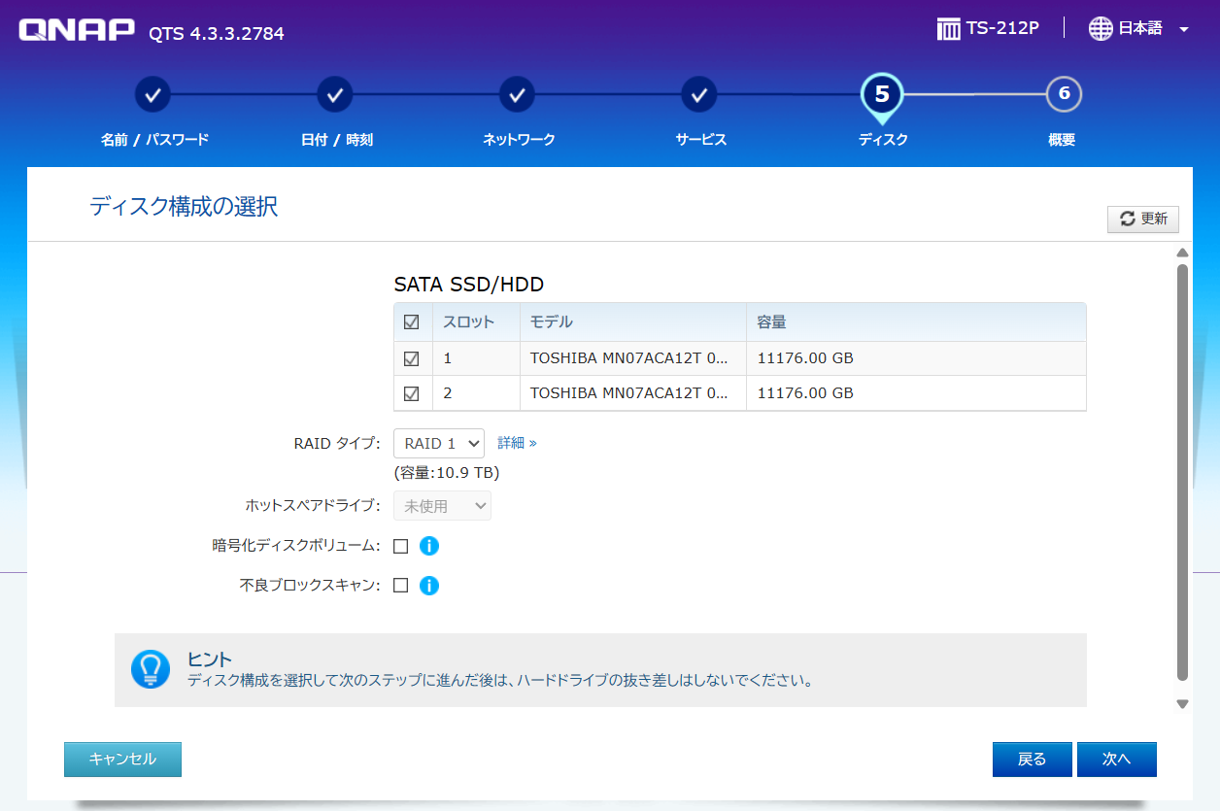Uncheck the slot 1 disk checkbox
This screenshot has width=1220, height=811.
pyautogui.click(x=411, y=358)
